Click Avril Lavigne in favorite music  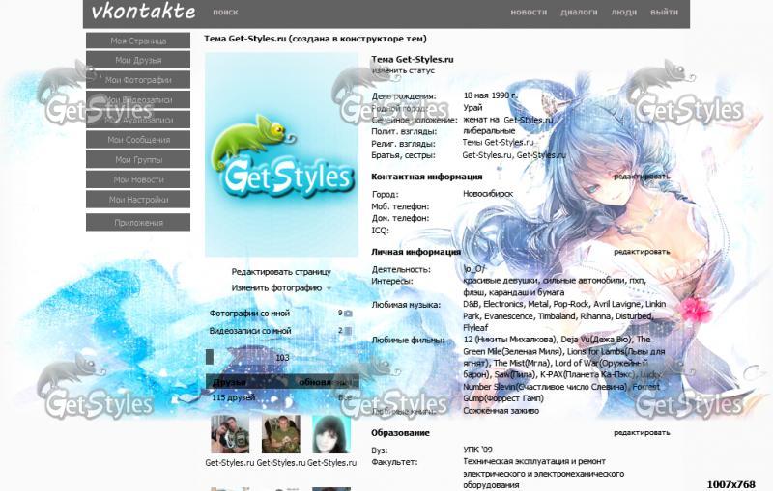click(617, 304)
